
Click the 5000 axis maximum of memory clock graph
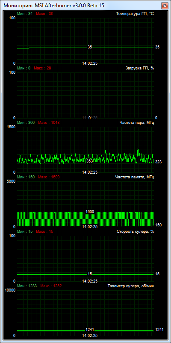coord(11,181)
